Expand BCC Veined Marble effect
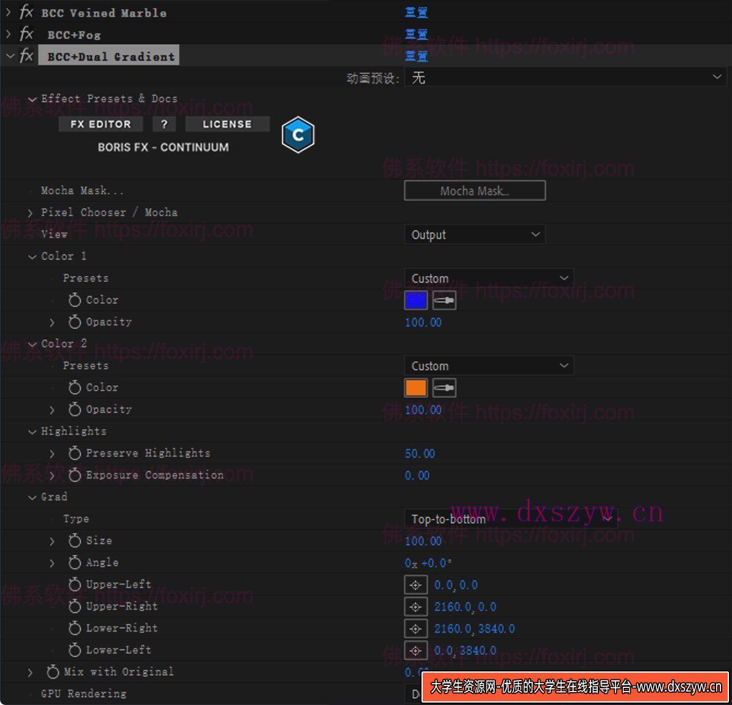 coord(8,12)
